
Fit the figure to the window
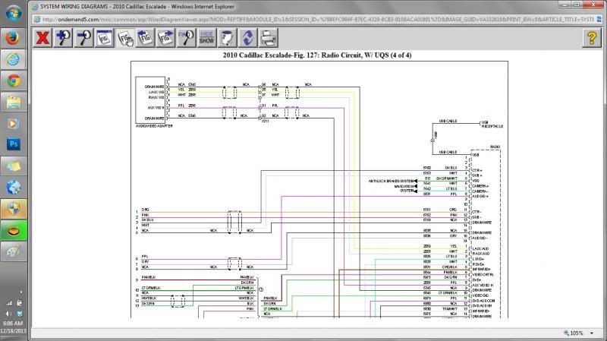(x=104, y=38)
